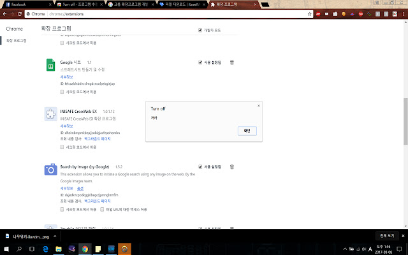Screen dimensions: 408x255
Task: Expand download item options chevron
Action: [x=55, y=237]
